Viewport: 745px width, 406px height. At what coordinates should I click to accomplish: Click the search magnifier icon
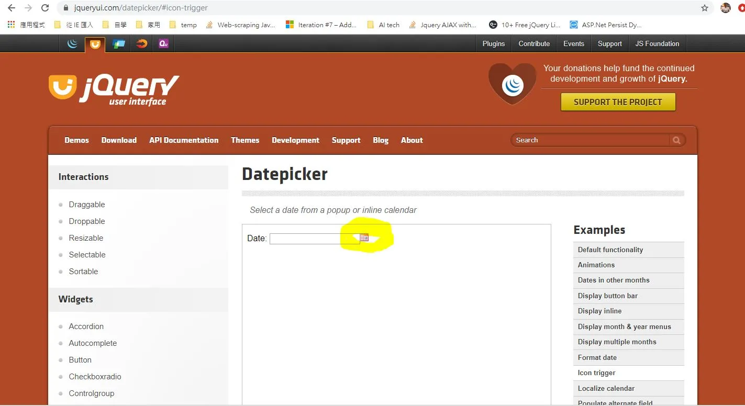pyautogui.click(x=676, y=140)
